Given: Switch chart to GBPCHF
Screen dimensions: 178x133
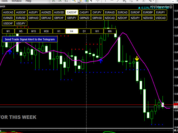Looking at the screenshot, I should (59, 18).
